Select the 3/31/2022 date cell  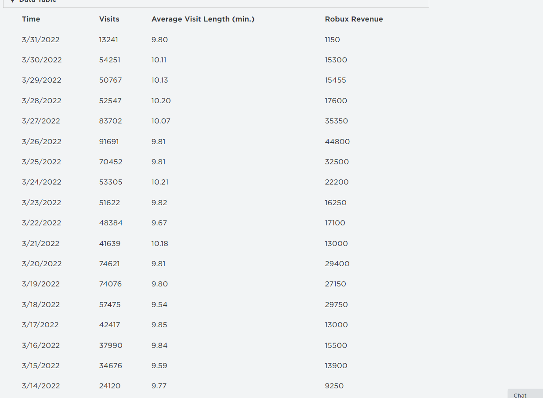click(x=40, y=40)
